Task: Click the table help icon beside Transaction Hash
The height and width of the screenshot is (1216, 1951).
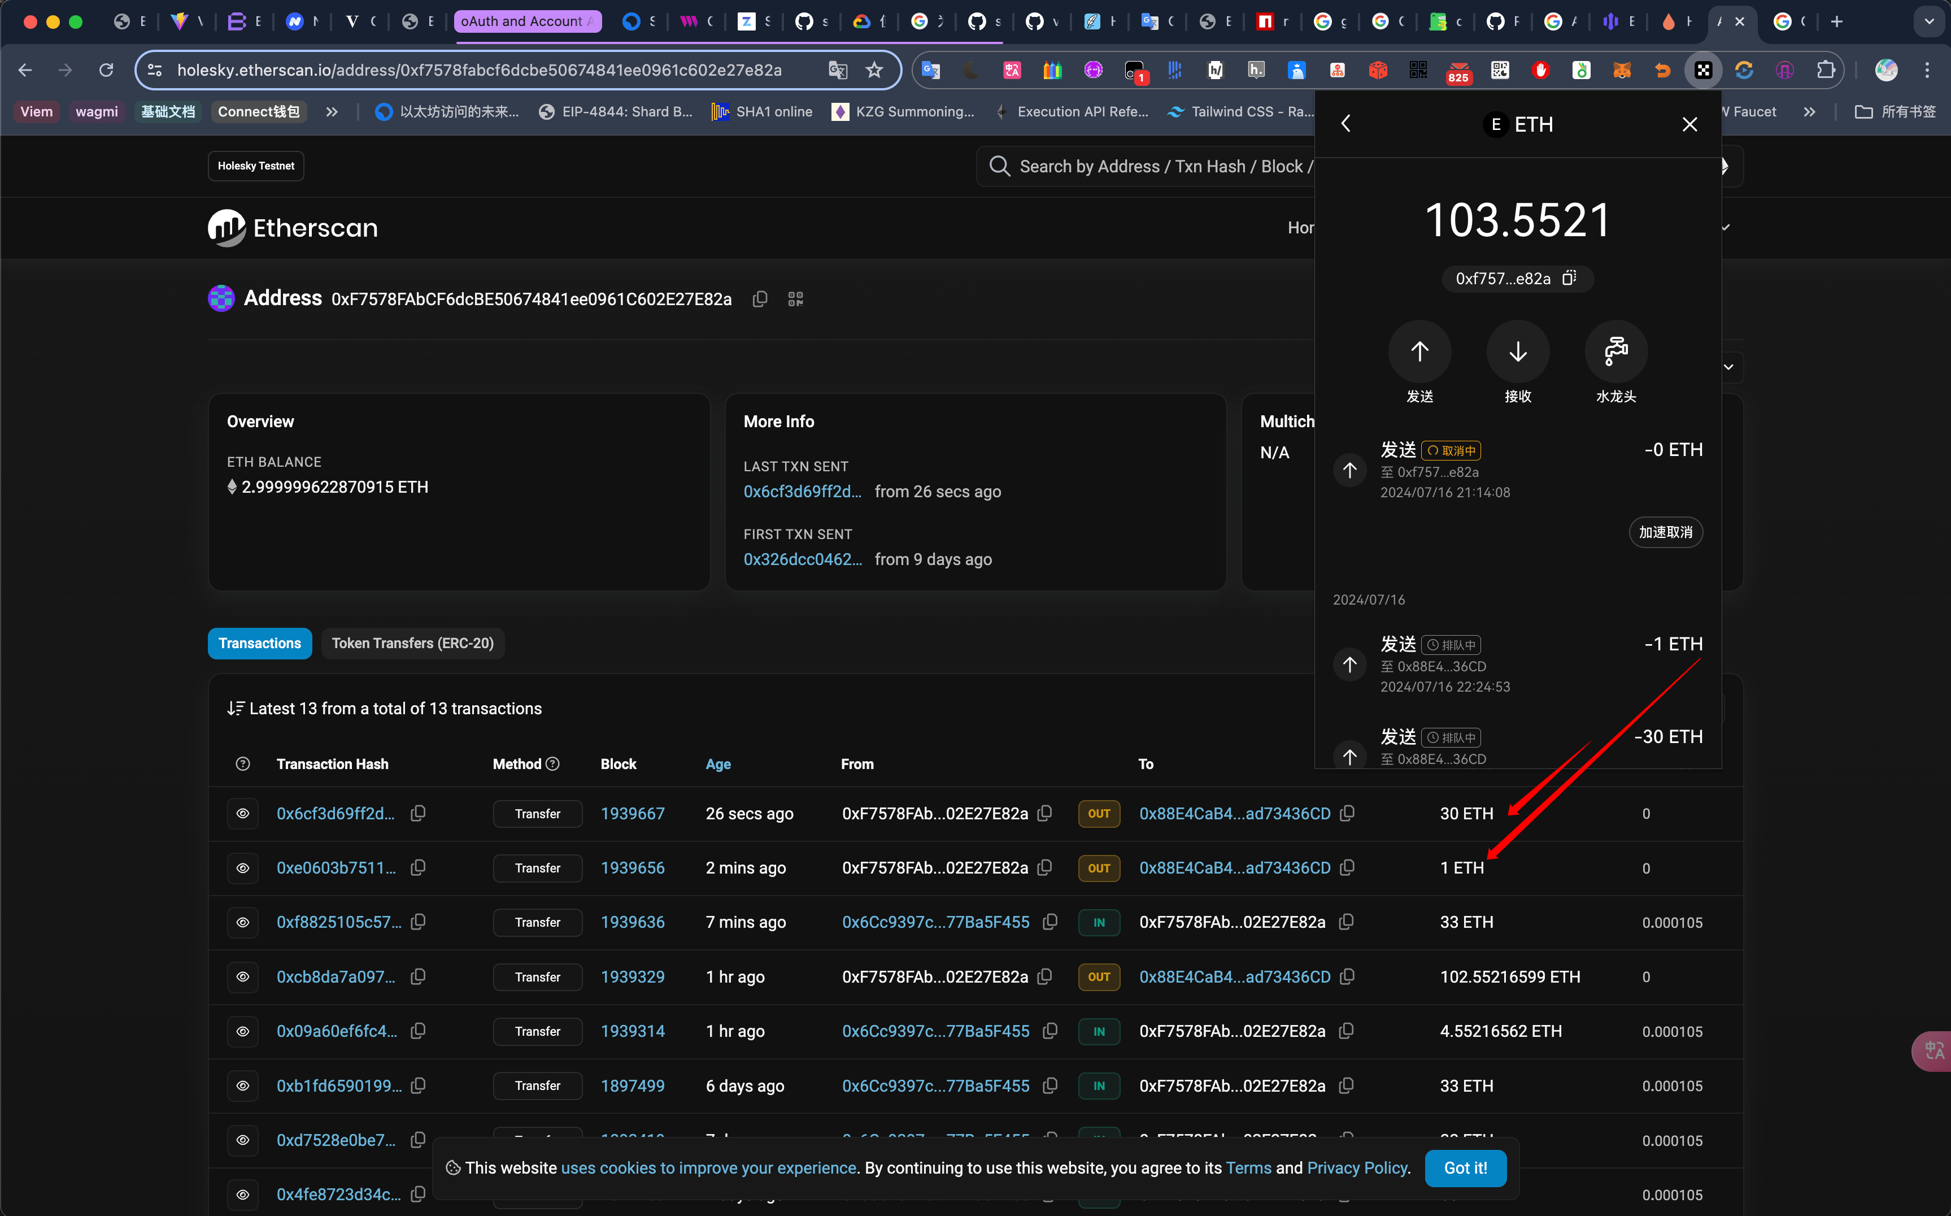Action: click(243, 763)
